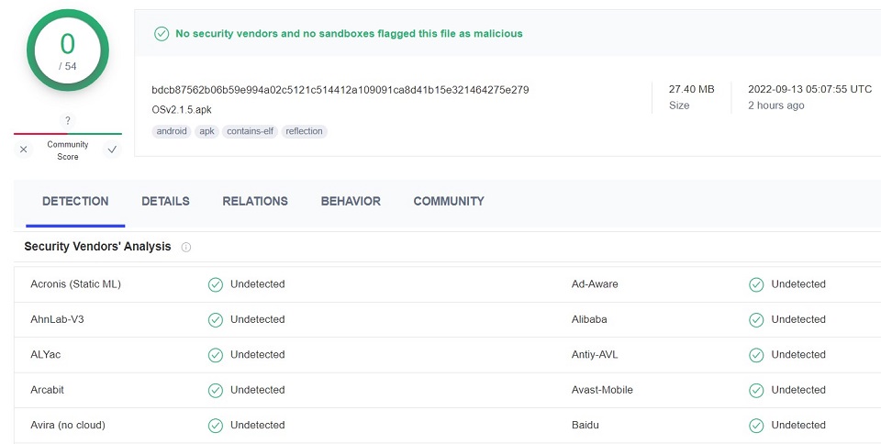Click the community score downvote X icon
881x444 pixels.
pos(24,150)
